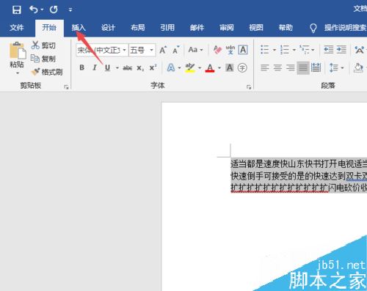The width and height of the screenshot is (367, 291).
Task: Apply red font color (A)
Action: [x=210, y=67]
